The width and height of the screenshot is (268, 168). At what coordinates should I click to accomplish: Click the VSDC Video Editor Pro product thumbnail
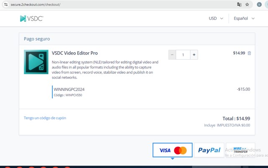coord(36,62)
